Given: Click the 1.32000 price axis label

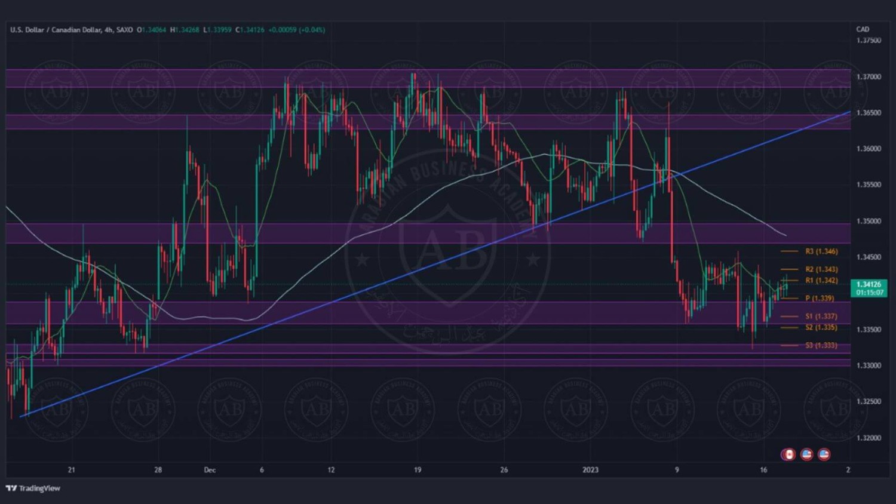Looking at the screenshot, I should coord(869,438).
